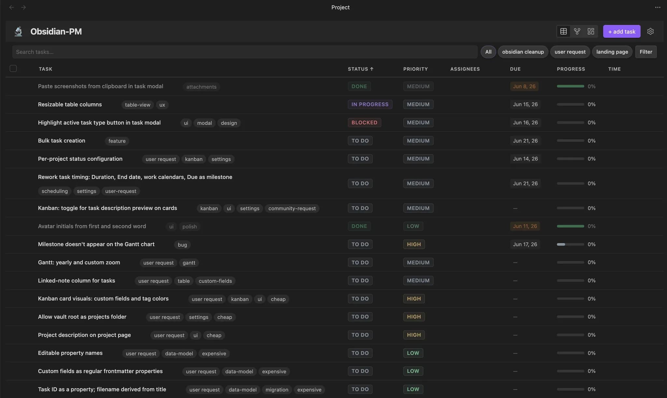Sort by the TASK column header

coord(45,69)
